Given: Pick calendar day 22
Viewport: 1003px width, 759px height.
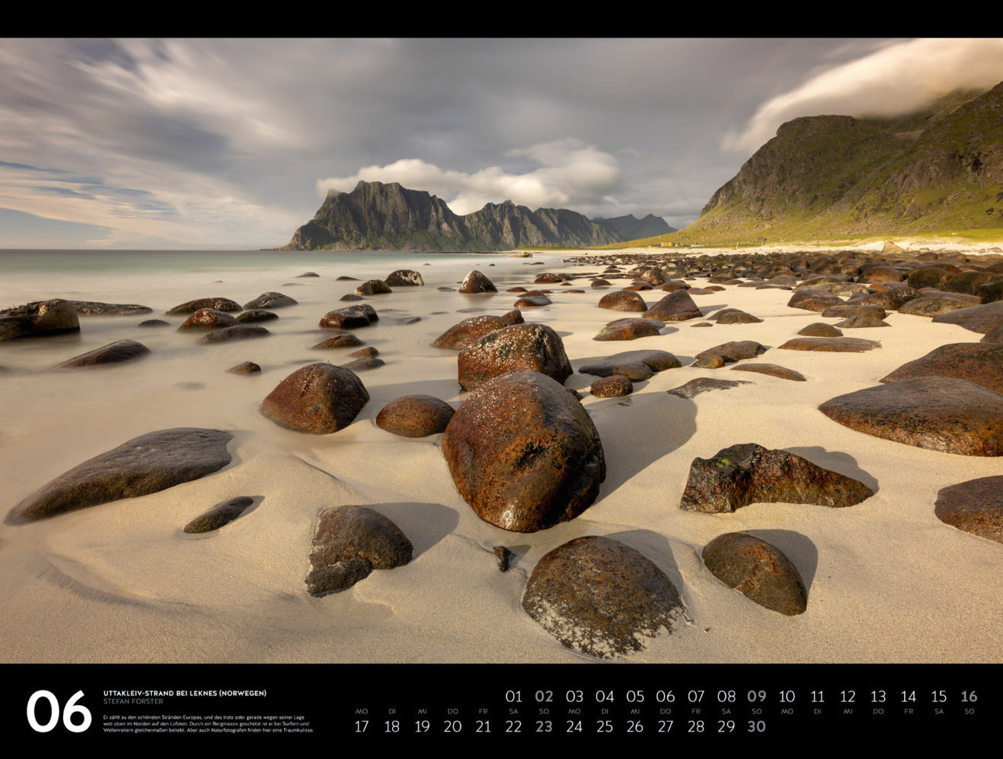Looking at the screenshot, I should (514, 726).
